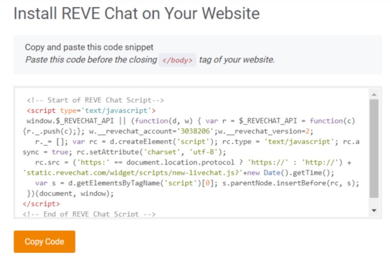
Task: Click the 'static.revechat.com/widget/scripts/new-livechat.js?' URL string
Action: (133, 173)
